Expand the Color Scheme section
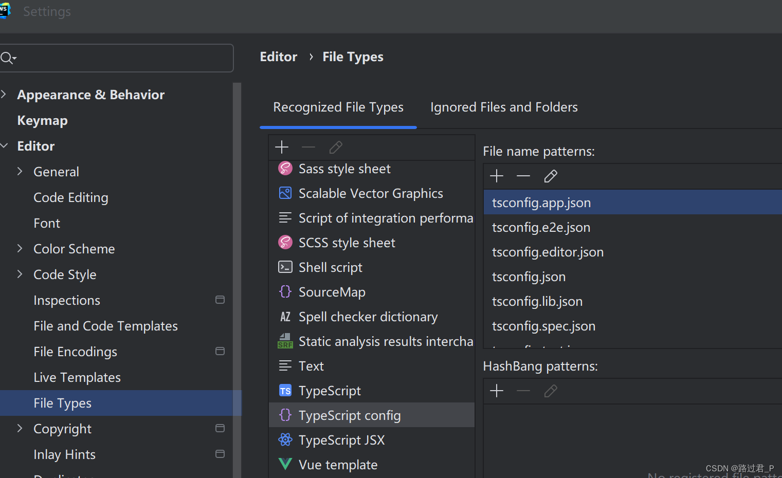782x478 pixels. click(x=19, y=248)
